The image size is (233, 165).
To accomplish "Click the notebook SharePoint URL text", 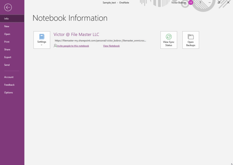I will [x=100, y=41].
